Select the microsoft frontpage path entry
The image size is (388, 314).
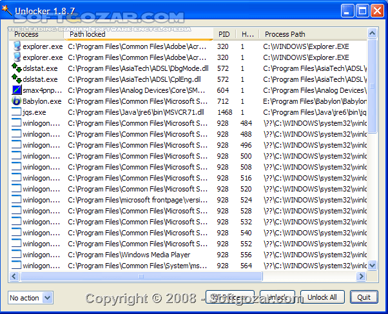point(137,200)
